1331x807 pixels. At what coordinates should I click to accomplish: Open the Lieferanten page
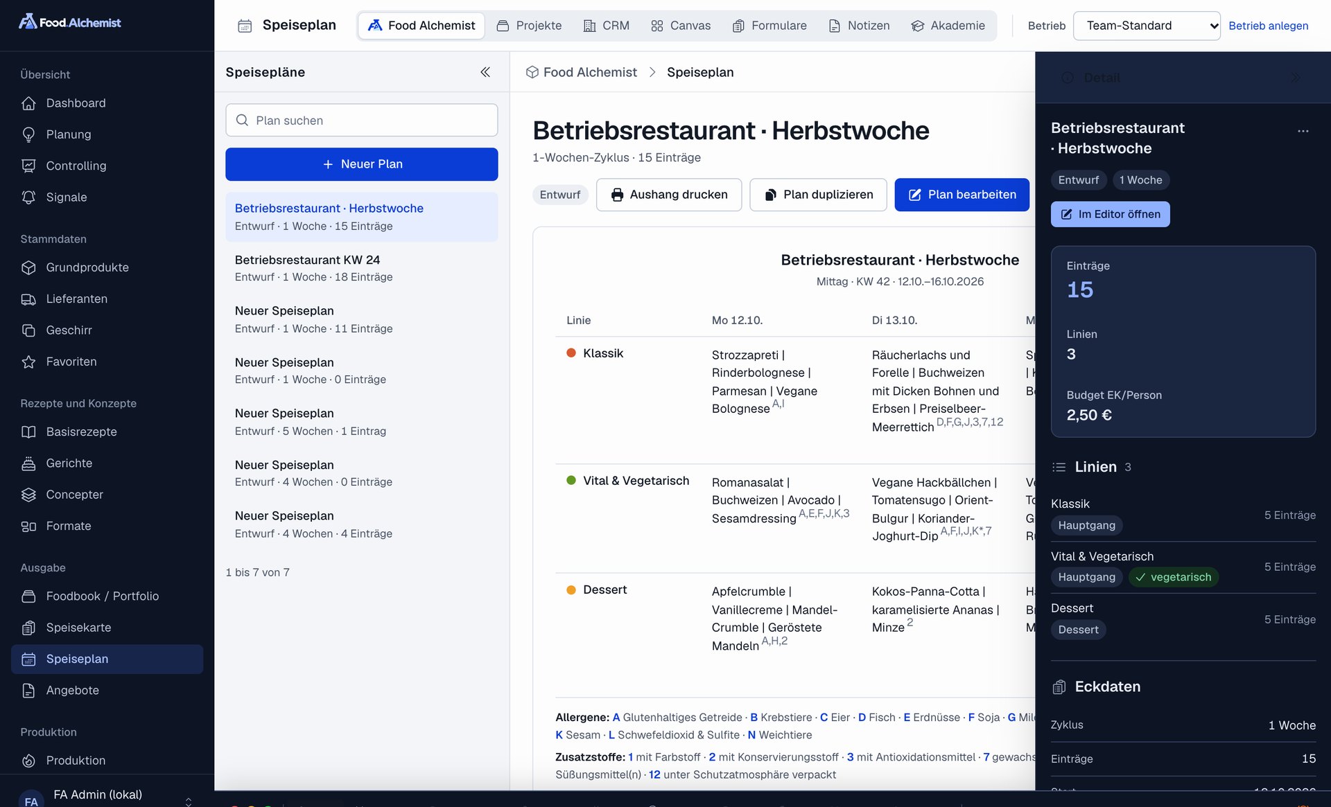107,299
